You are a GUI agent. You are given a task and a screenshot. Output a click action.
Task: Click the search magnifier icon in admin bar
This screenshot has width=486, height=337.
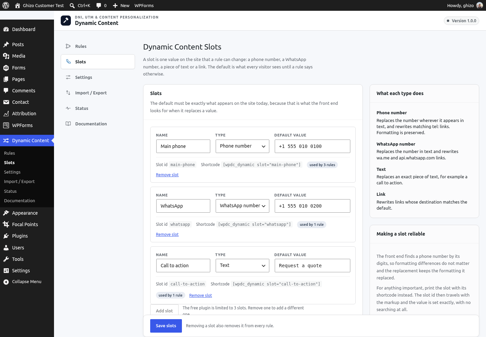pyautogui.click(x=72, y=5)
